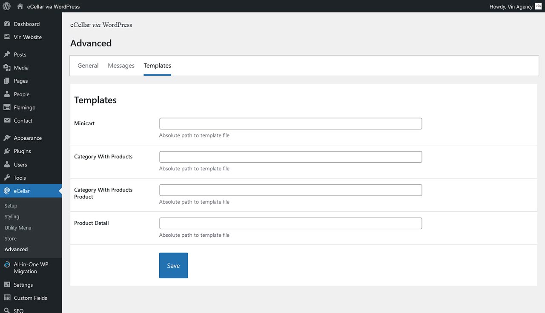Click the Contact envelope icon
Image resolution: width=545 pixels, height=313 pixels.
(x=7, y=121)
